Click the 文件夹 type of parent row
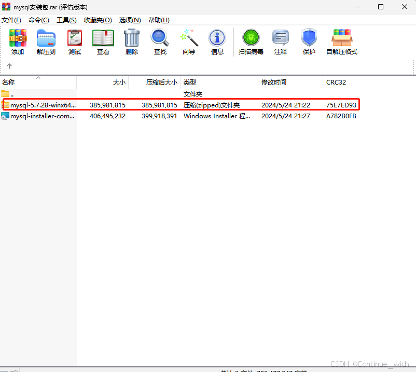This screenshot has height=372, width=416. [193, 94]
